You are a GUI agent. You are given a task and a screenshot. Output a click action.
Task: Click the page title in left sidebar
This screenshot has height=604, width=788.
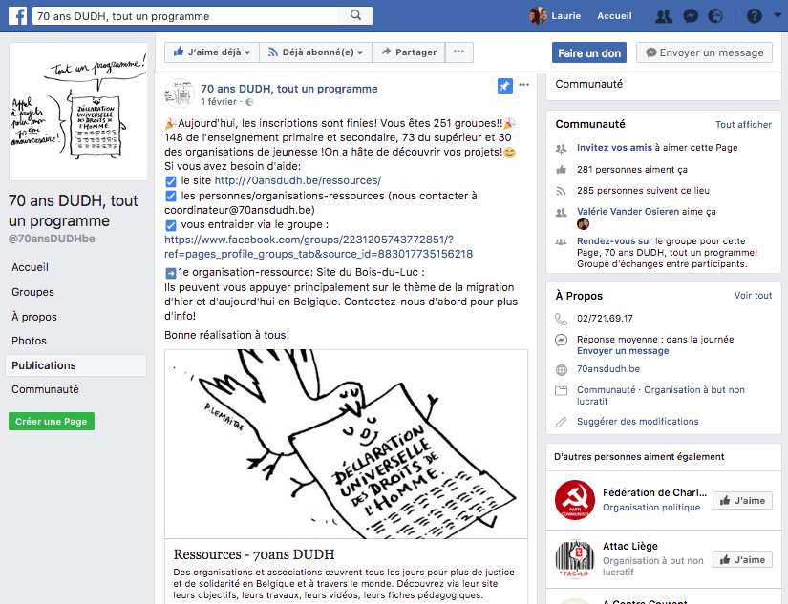point(74,211)
